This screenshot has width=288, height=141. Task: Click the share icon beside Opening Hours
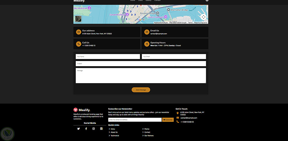[147, 44]
